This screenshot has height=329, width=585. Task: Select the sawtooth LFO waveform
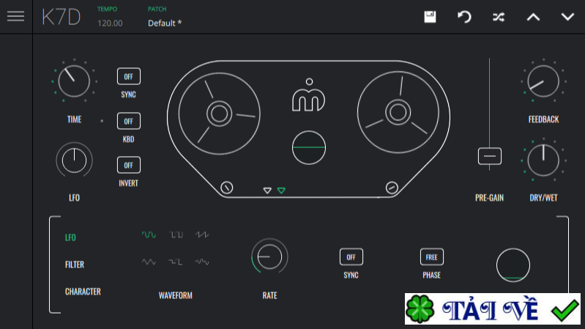202,234
